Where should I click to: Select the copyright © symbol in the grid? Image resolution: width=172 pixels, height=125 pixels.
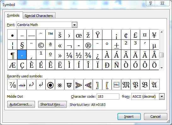coord(41,45)
